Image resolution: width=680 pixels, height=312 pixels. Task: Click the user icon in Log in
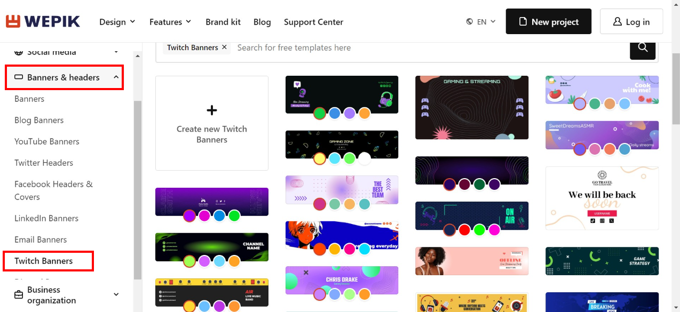(618, 22)
